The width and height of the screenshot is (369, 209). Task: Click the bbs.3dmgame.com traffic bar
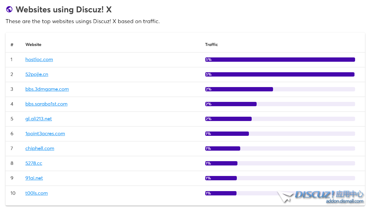point(280,89)
